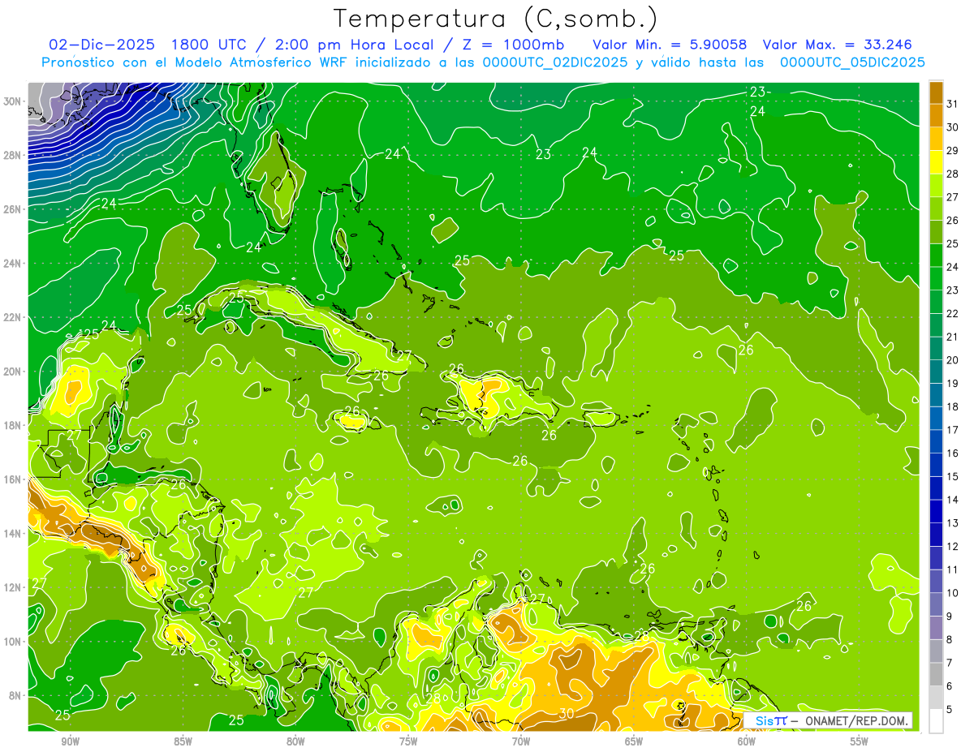Click the latitude axis label "8N"

(16, 696)
